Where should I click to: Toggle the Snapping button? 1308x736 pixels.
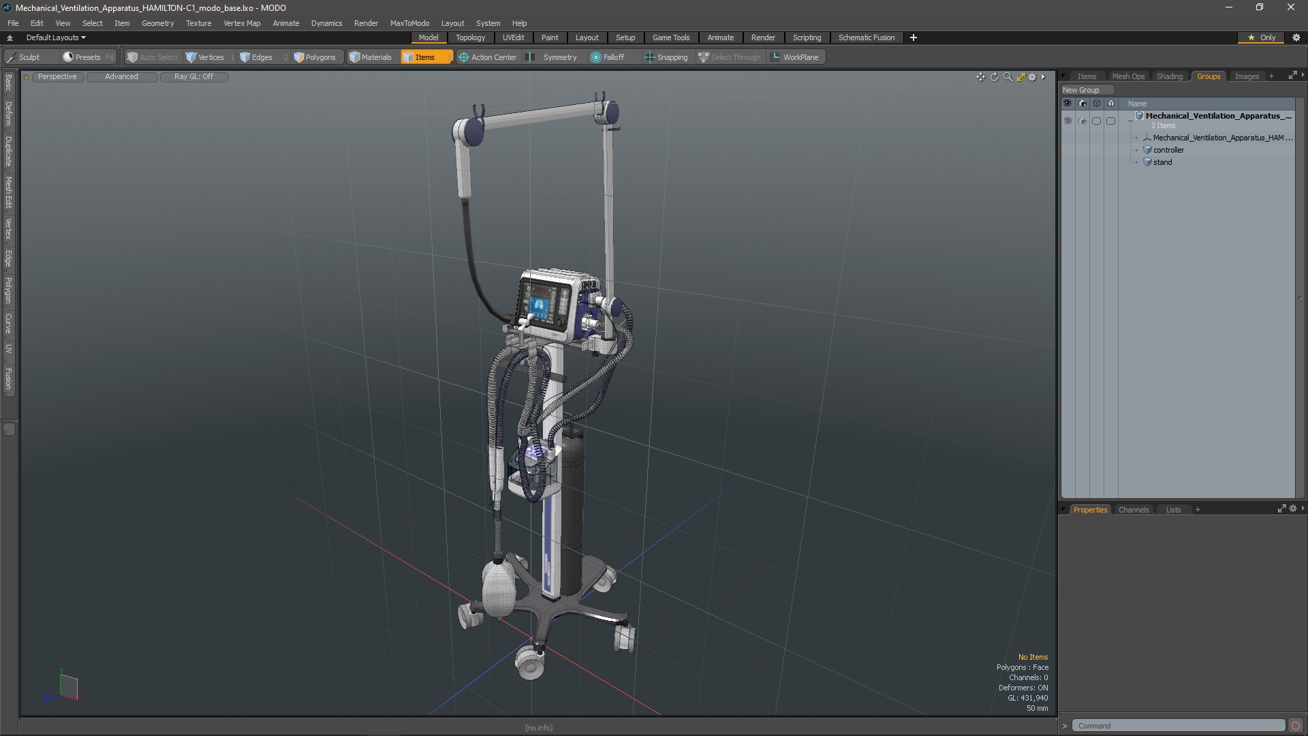(x=666, y=57)
